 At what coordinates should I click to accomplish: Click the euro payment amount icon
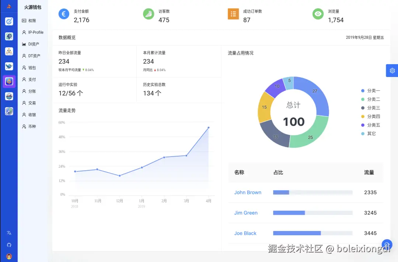pyautogui.click(x=64, y=14)
